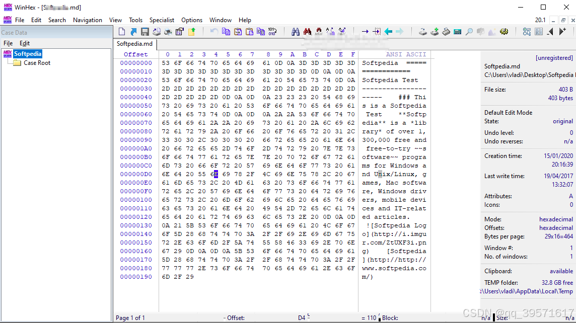Click the black left triangle icon

pyautogui.click(x=550, y=32)
